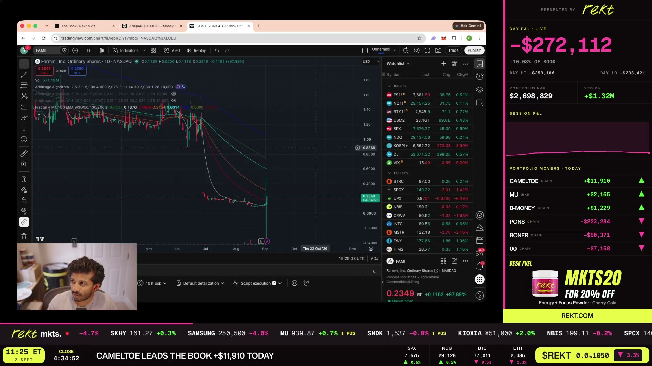Screen dimensions: 652x366
Task: Toggle ADJ price adjustment button
Action: tap(374, 259)
